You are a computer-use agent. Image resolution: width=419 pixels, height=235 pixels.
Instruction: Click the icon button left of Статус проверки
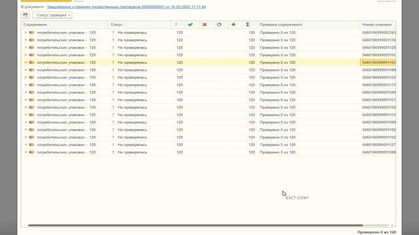click(26, 15)
